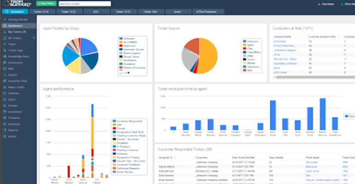Open the first company link in Customers at Risk

coord(280,41)
